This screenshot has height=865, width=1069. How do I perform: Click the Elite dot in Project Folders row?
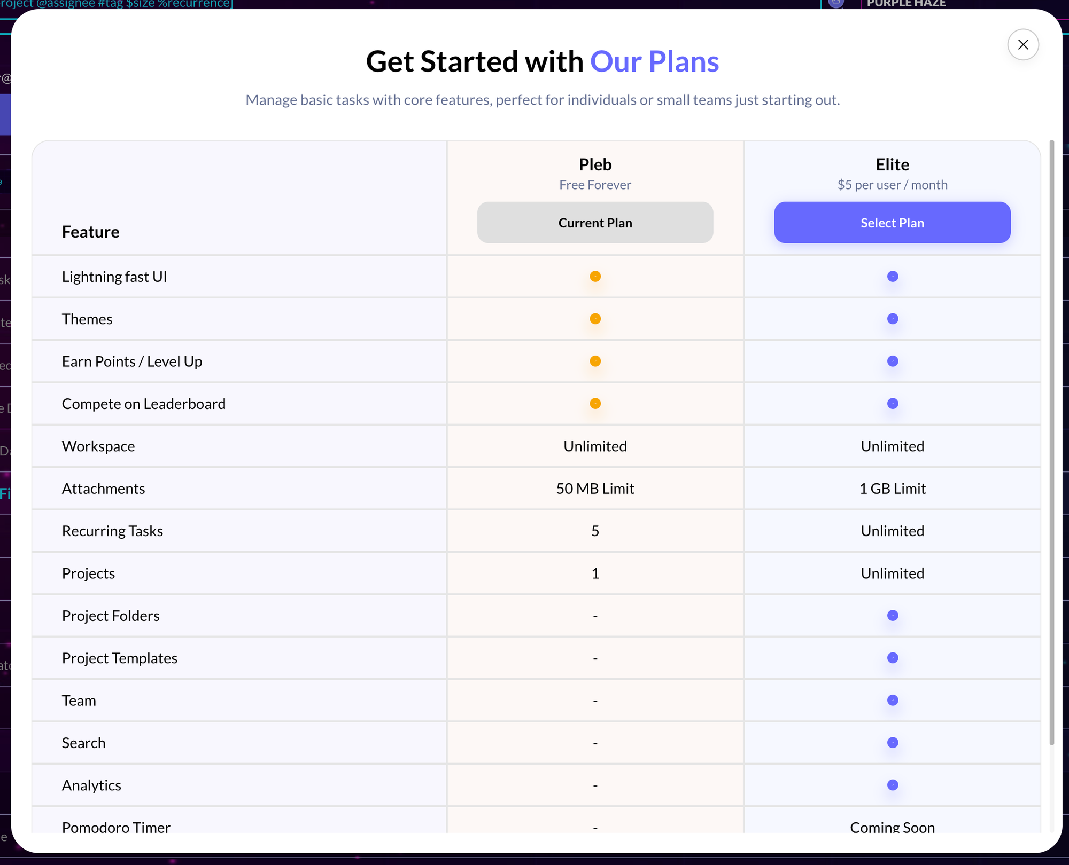(892, 616)
